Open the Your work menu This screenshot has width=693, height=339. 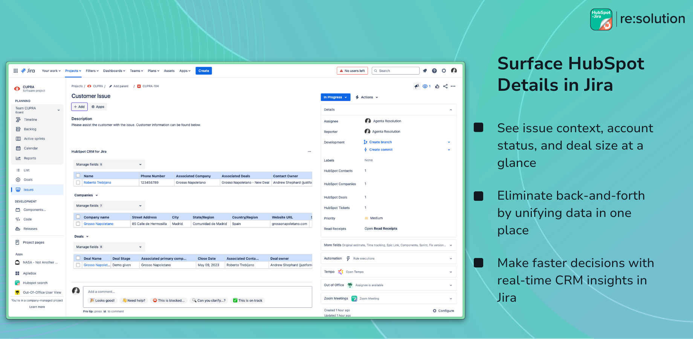click(x=51, y=71)
